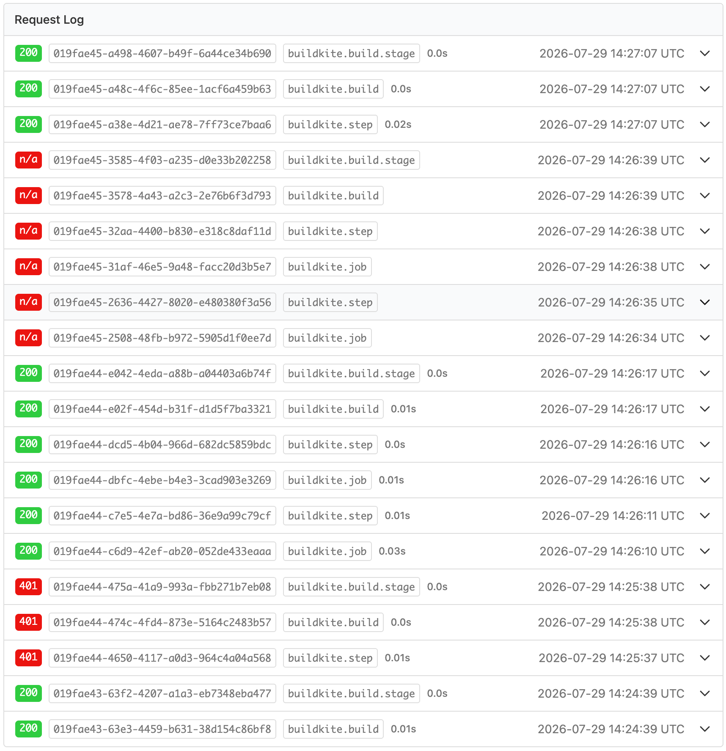Click buildkite.build tag in 019fae44-e02f row
726x751 pixels.
pos(333,409)
